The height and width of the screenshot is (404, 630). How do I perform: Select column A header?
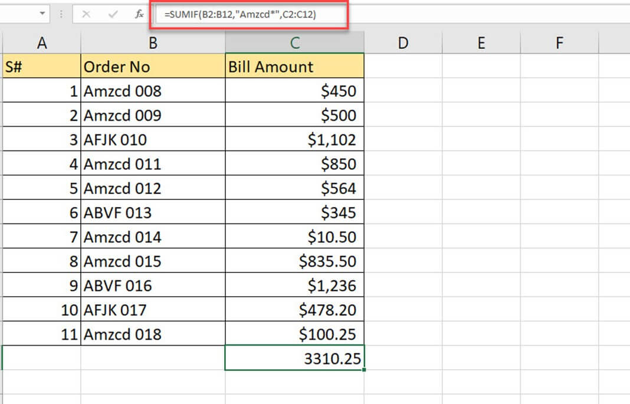point(41,42)
